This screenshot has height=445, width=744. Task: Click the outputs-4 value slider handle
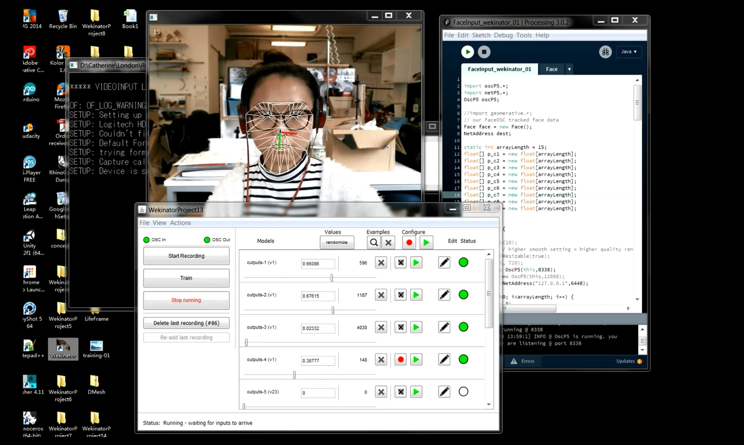click(294, 375)
